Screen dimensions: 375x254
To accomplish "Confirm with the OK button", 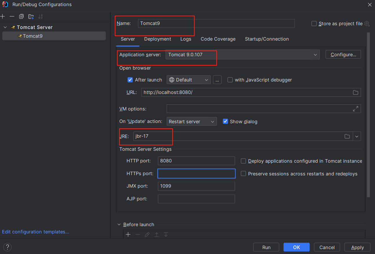I will click(297, 247).
